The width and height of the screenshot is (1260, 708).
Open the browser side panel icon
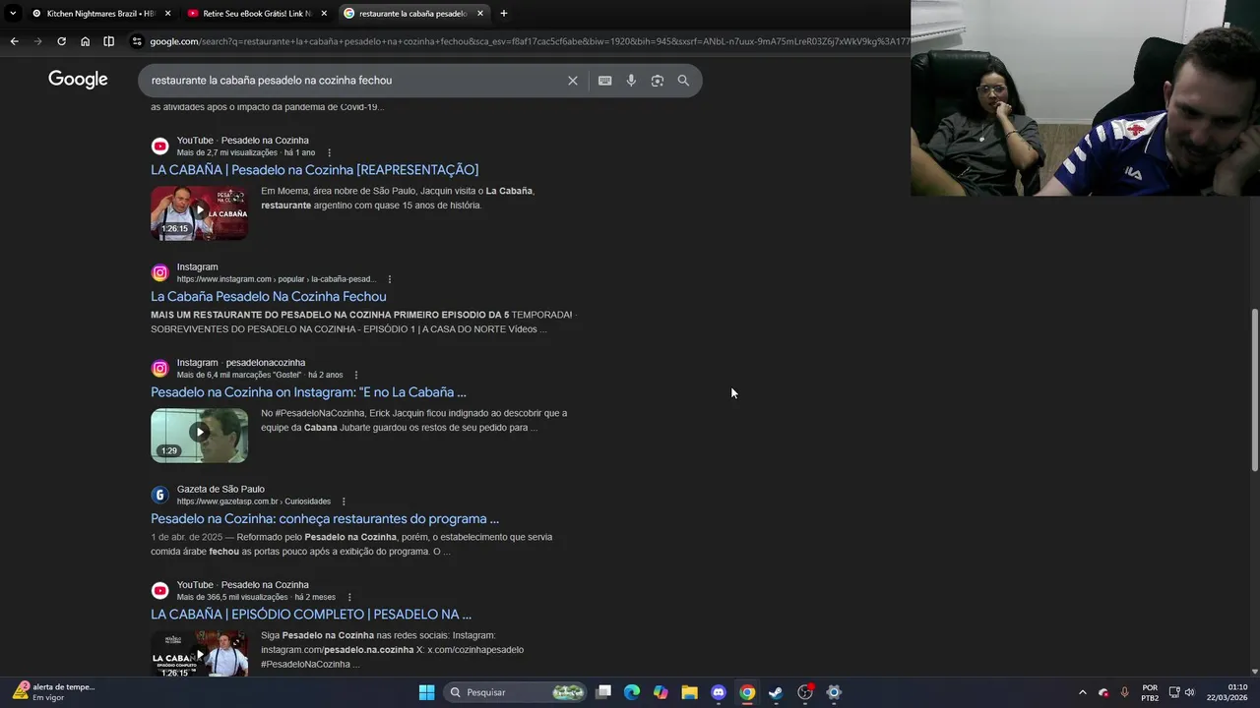click(x=108, y=41)
